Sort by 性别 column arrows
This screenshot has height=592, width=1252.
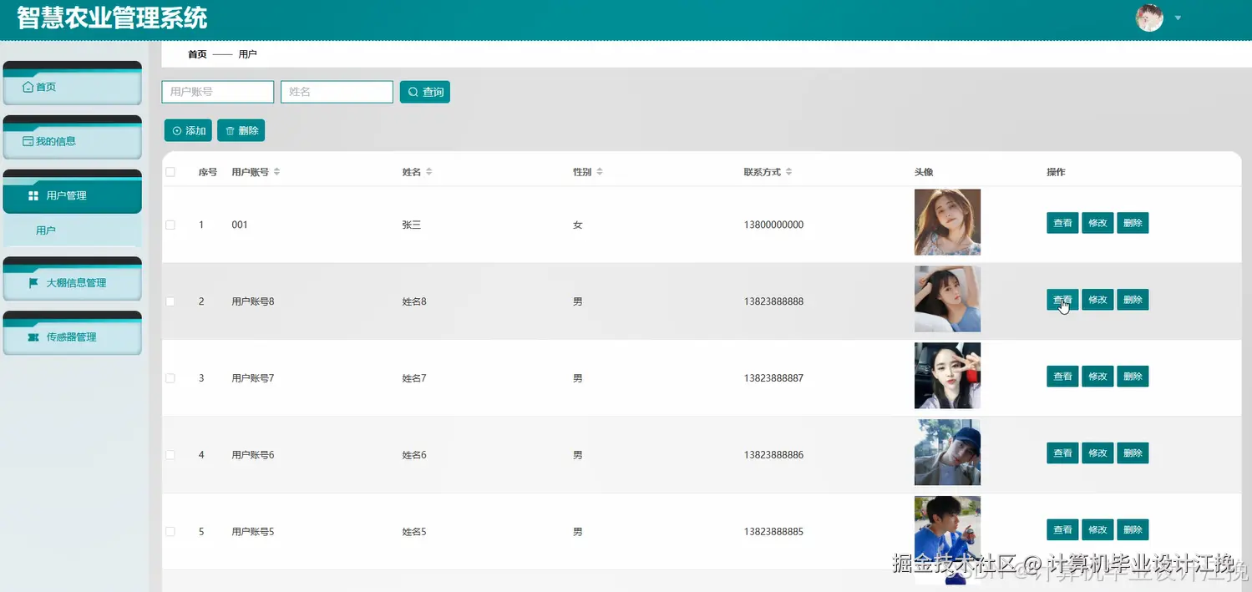pyautogui.click(x=599, y=172)
